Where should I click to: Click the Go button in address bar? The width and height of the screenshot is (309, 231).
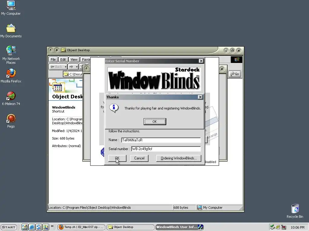pos(235,74)
